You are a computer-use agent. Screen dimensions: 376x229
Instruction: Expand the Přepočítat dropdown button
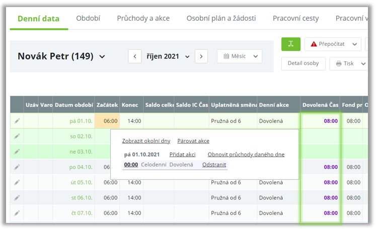click(x=356, y=44)
